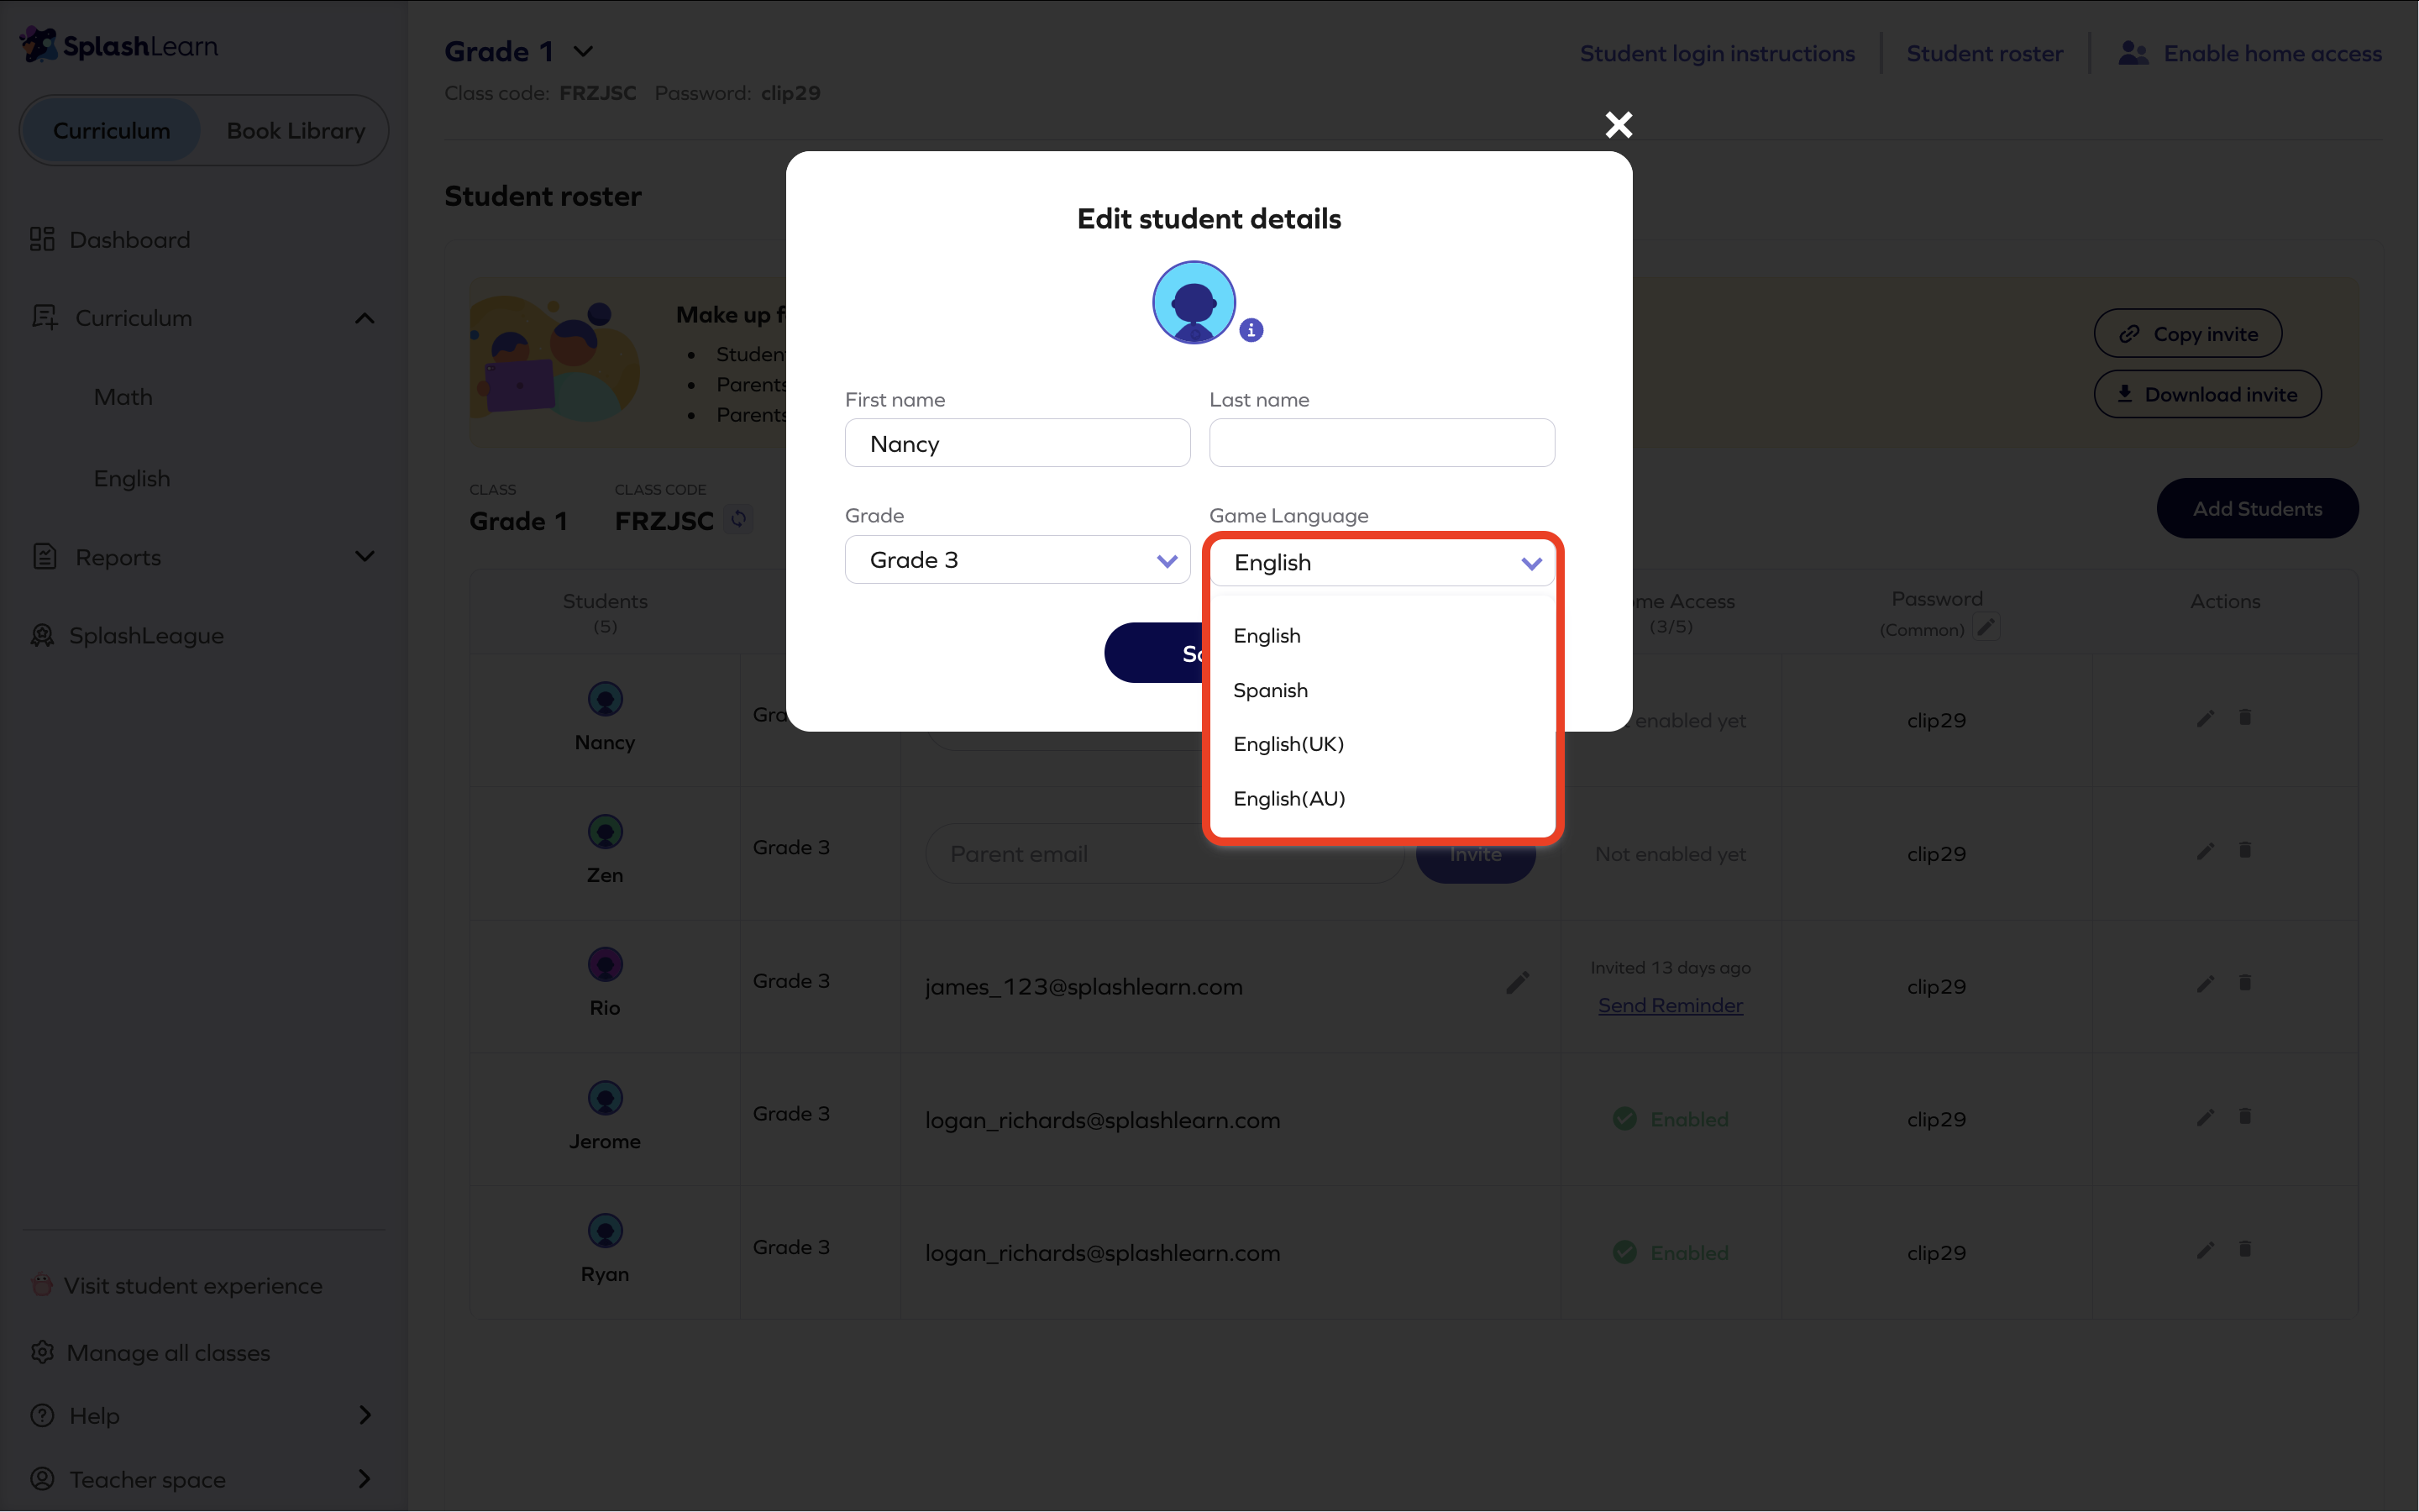Screen dimensions: 2419x1512
Task: Click the Reports document icon
Action: (45, 556)
